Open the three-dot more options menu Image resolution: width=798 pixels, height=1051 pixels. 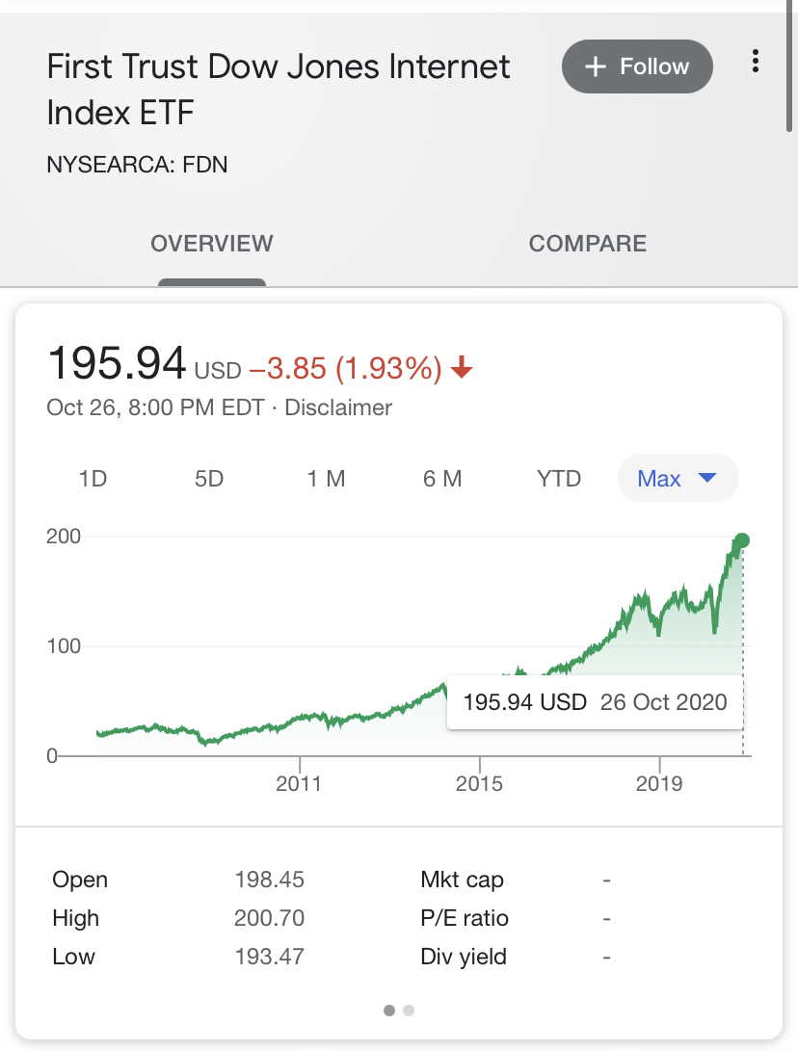point(755,63)
